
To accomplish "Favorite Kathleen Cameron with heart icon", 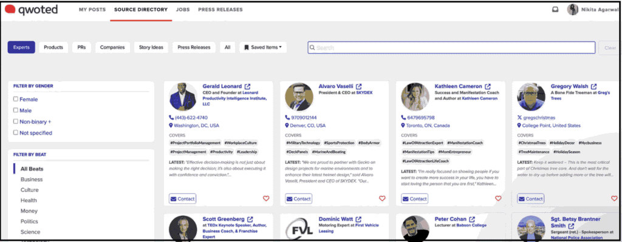I will (498, 198).
